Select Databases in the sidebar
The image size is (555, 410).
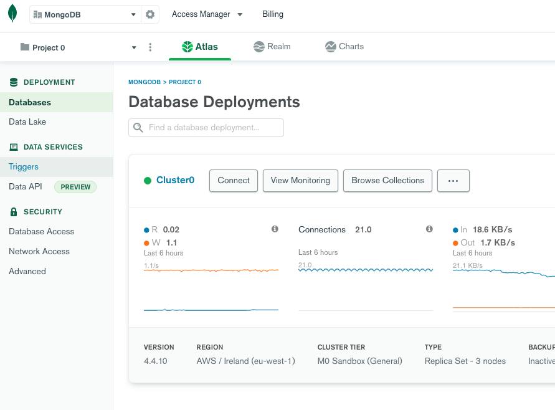pyautogui.click(x=57, y=102)
